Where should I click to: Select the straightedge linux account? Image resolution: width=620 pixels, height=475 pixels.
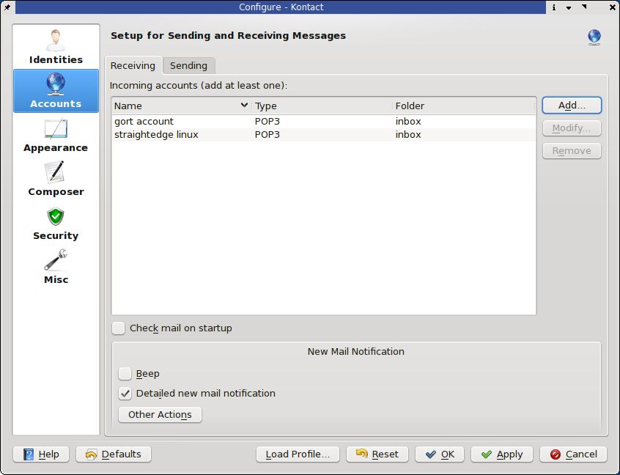[x=156, y=135]
